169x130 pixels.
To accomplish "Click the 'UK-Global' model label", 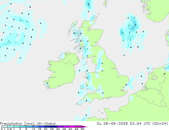I will point(46,124).
